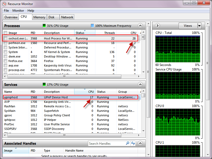Switch to the Memory tab

point(39,17)
